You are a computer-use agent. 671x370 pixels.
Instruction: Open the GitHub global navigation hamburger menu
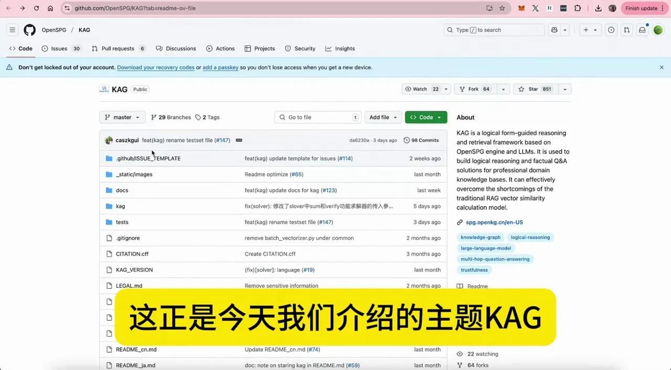[12, 29]
